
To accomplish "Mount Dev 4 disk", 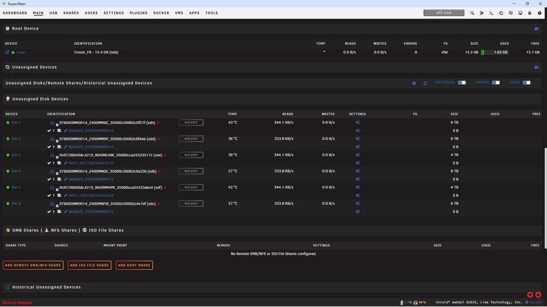I will point(191,171).
